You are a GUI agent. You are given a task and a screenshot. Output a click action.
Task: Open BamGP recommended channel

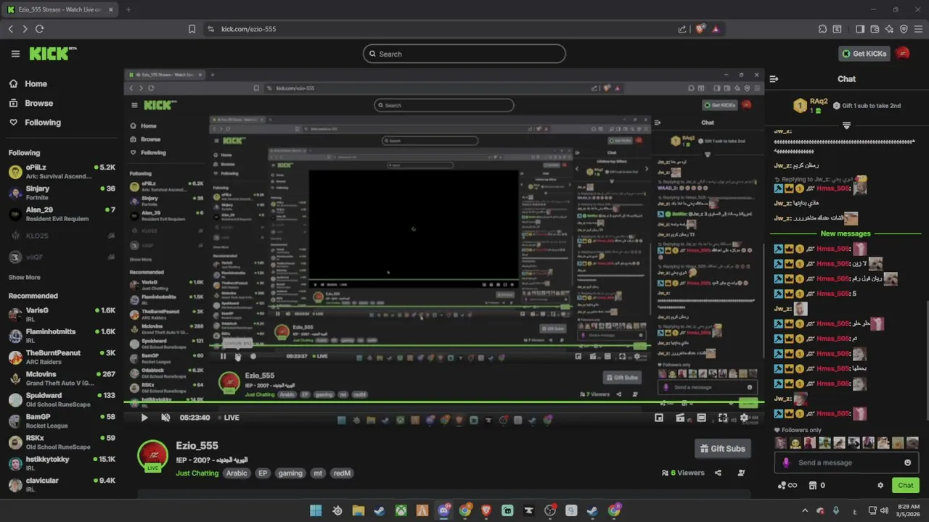(62, 420)
